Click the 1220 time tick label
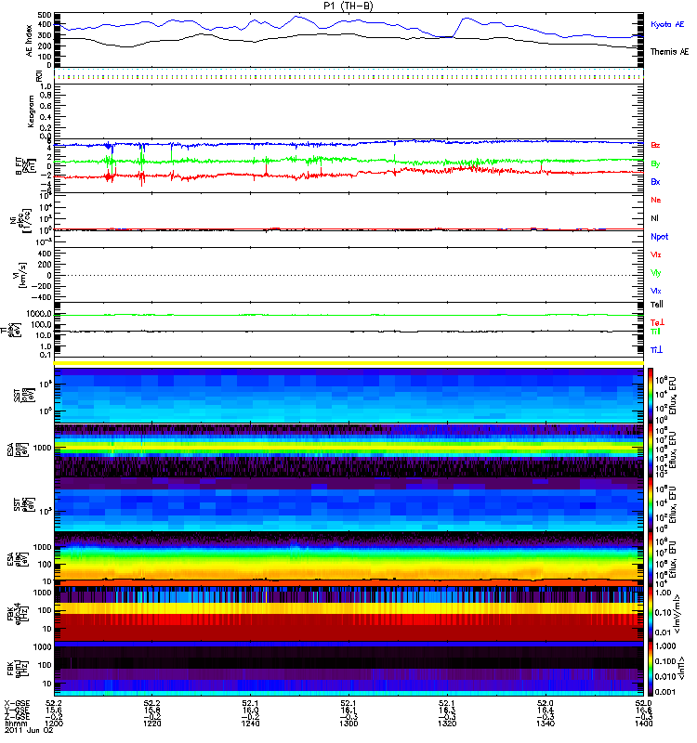 point(151,723)
